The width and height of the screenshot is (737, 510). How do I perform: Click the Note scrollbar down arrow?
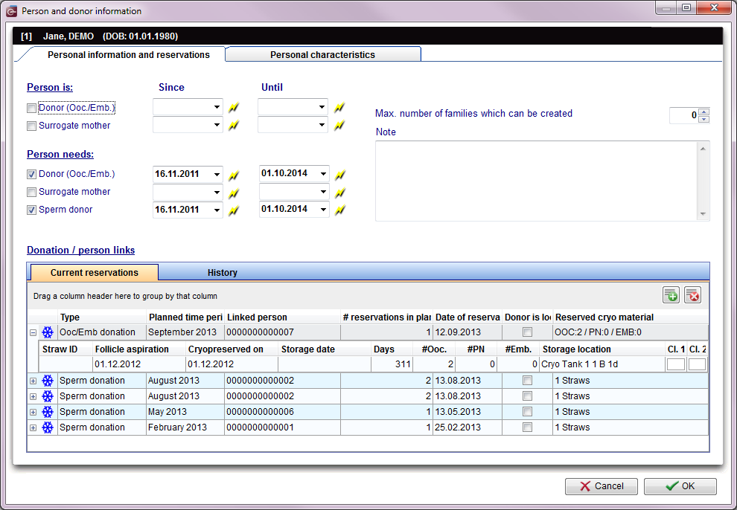point(703,214)
